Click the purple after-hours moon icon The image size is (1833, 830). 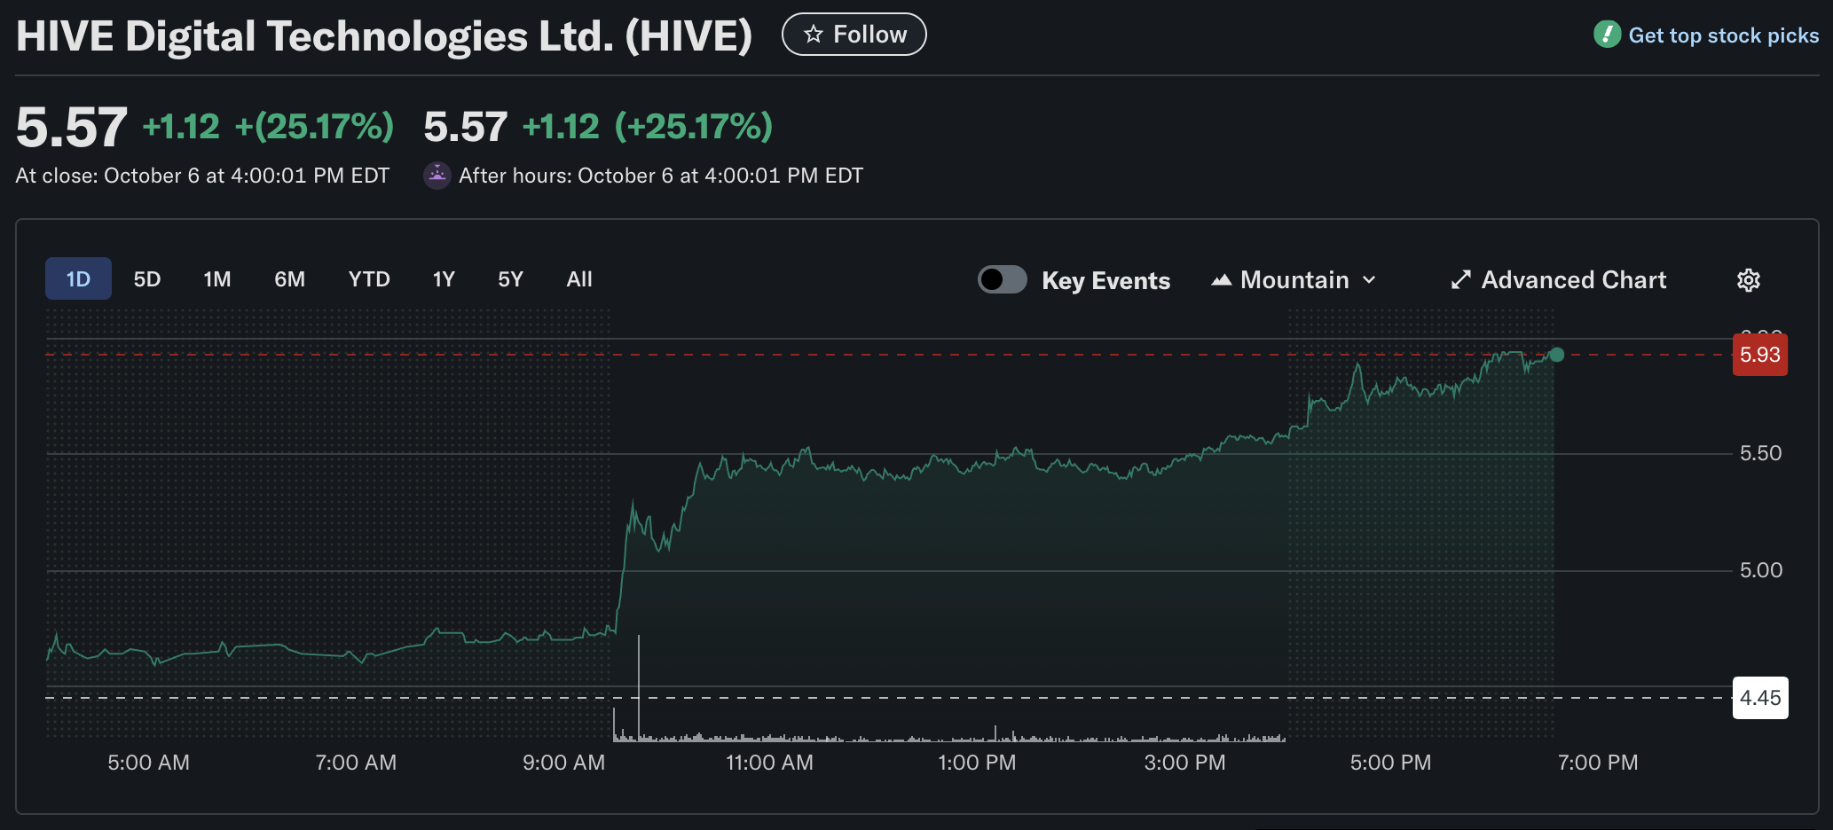click(x=437, y=176)
